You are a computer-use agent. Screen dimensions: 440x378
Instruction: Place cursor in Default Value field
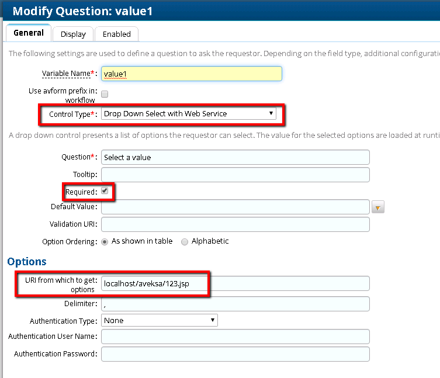235,207
